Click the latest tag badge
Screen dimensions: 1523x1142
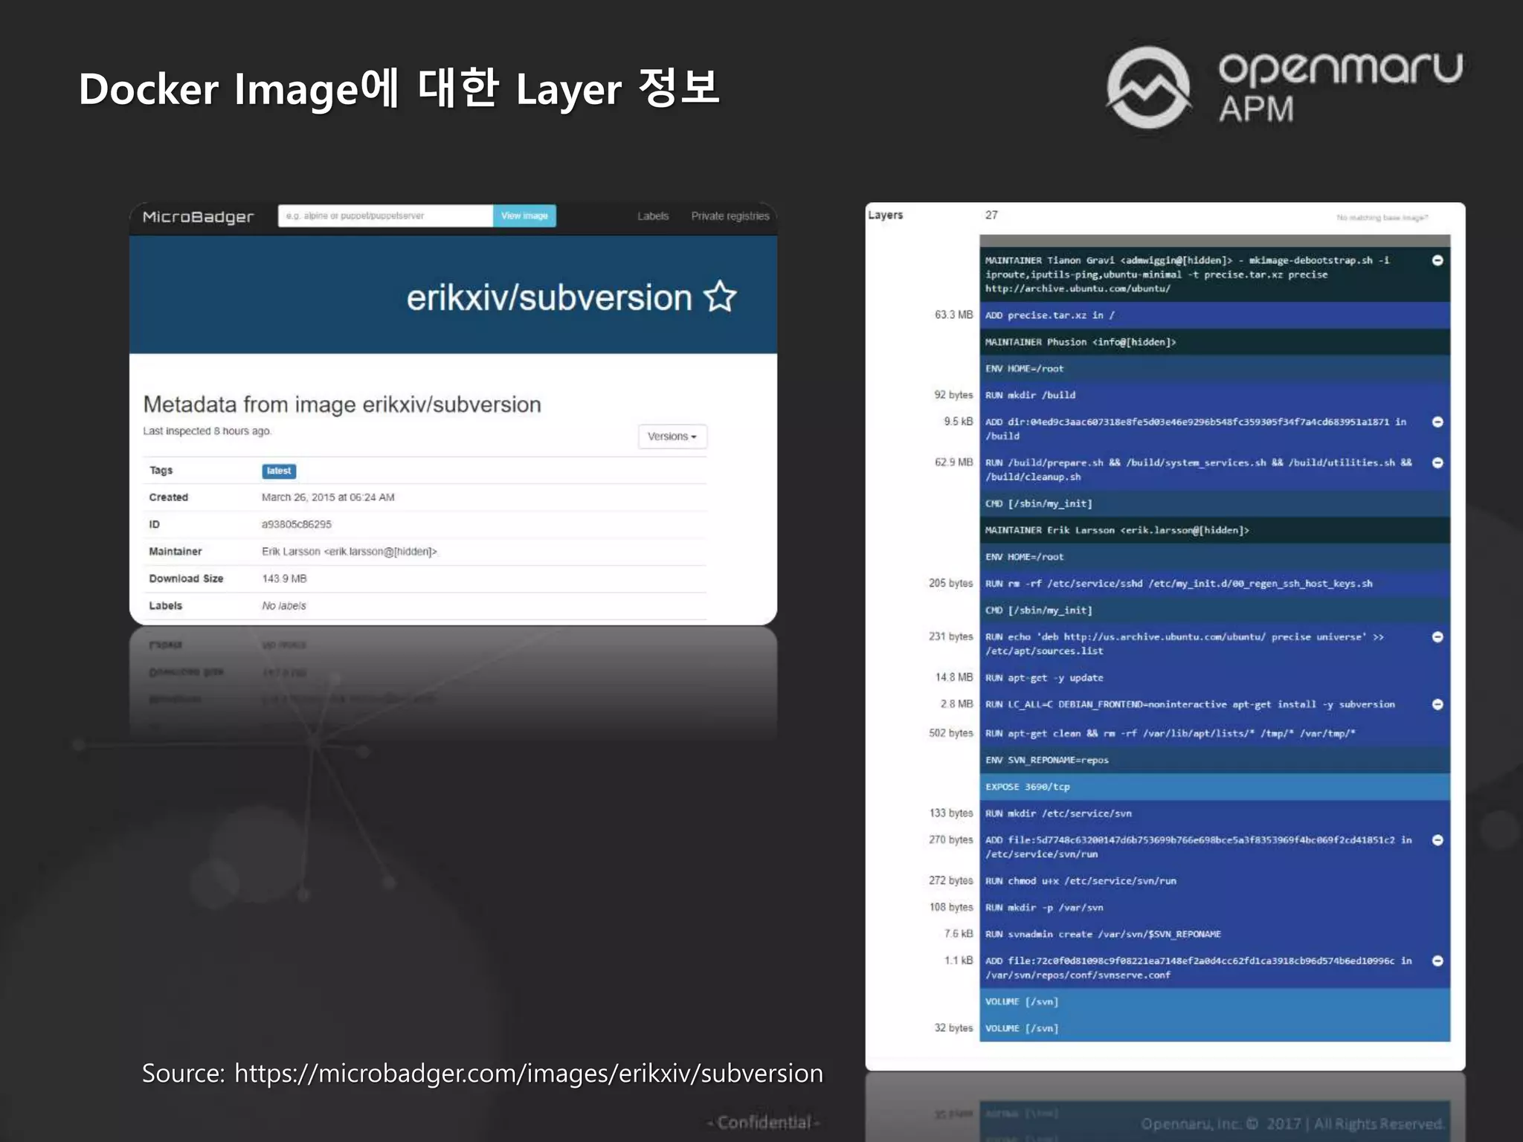(x=279, y=471)
